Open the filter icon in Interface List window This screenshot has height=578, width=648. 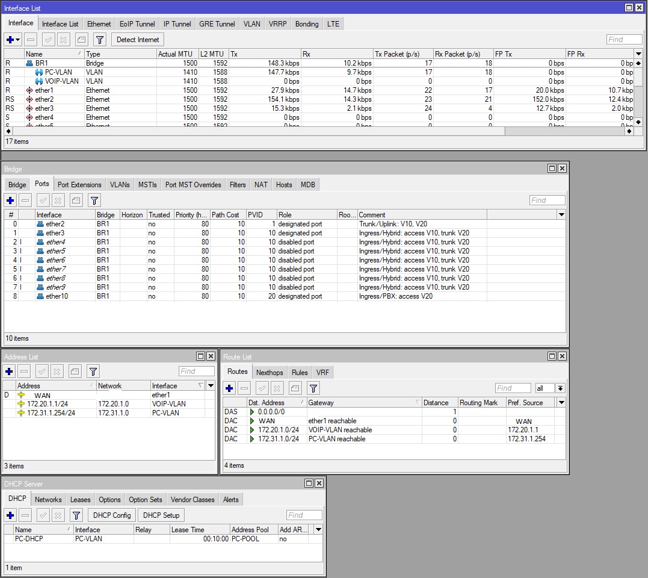pyautogui.click(x=100, y=40)
